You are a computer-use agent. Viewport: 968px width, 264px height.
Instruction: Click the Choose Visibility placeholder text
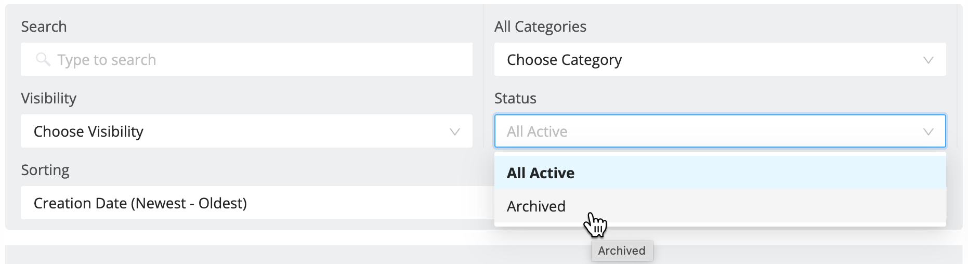(88, 132)
